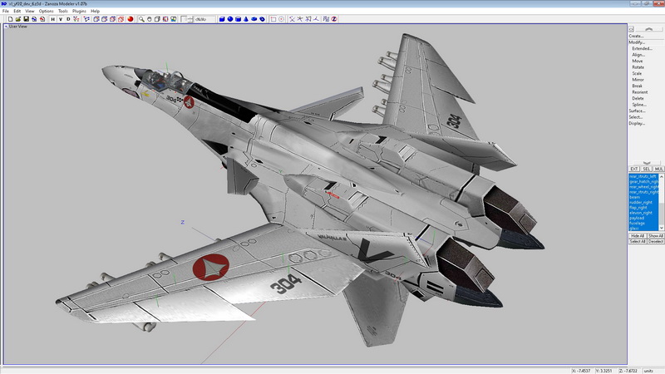
Task: Click the square selection mode icon
Action: (x=273, y=19)
